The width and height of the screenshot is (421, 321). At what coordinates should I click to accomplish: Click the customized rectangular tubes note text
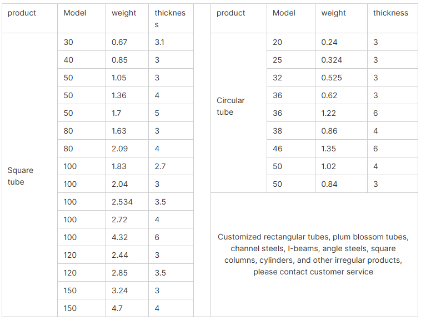(x=313, y=254)
